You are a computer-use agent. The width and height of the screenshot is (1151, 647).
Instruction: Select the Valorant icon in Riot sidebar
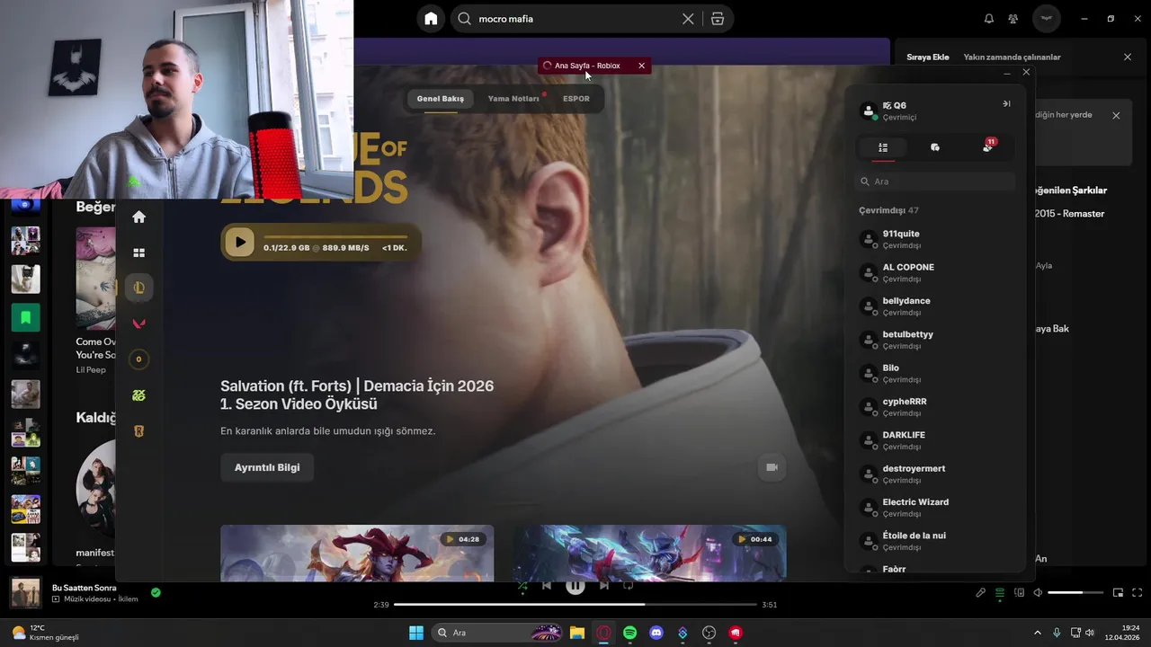pyautogui.click(x=138, y=323)
